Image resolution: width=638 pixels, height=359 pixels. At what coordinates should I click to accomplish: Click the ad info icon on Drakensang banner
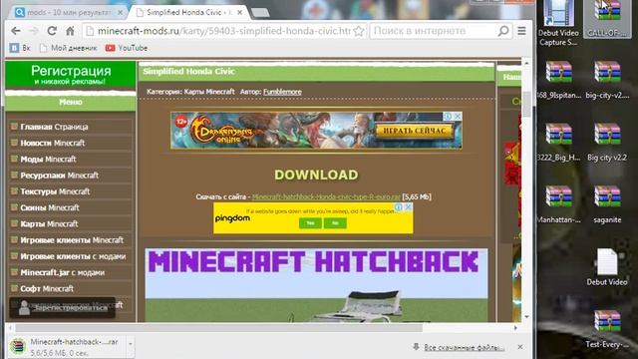click(x=448, y=117)
